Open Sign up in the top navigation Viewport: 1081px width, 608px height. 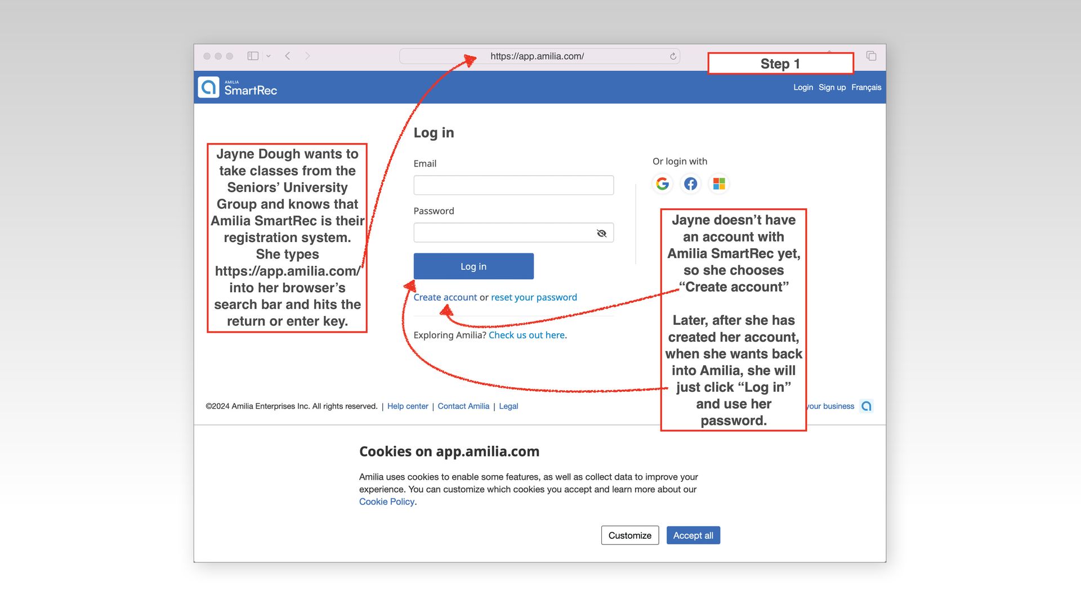click(x=832, y=87)
